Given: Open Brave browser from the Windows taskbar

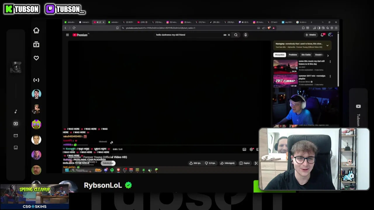Looking at the screenshot, I should coord(118,170).
